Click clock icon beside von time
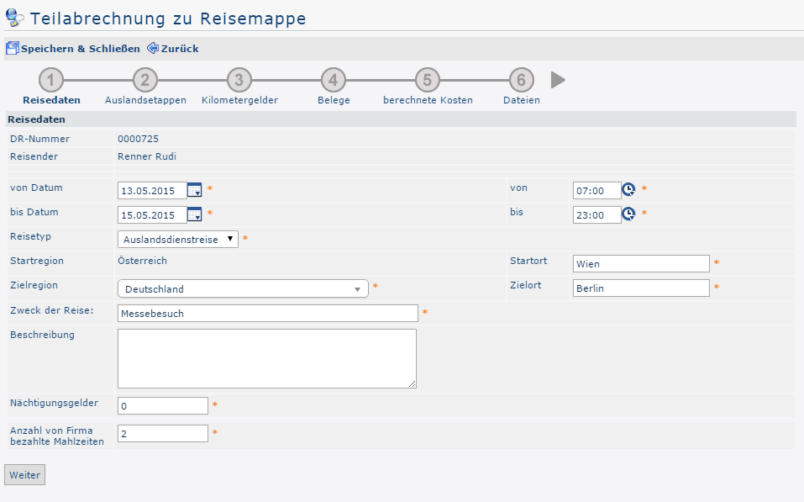The width and height of the screenshot is (804, 502). (628, 190)
